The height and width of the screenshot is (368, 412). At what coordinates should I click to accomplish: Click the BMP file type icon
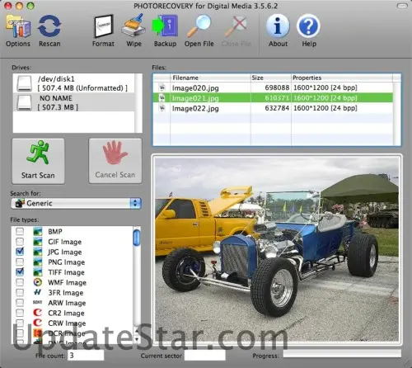pos(38,231)
